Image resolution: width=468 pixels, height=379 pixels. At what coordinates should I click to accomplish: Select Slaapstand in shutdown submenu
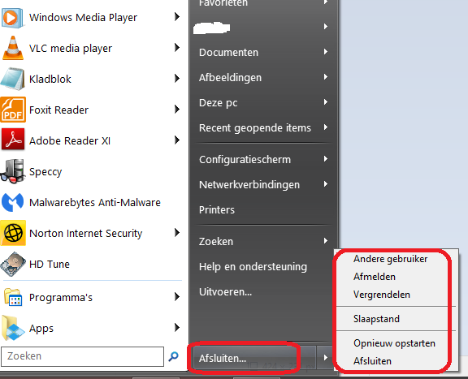(376, 319)
